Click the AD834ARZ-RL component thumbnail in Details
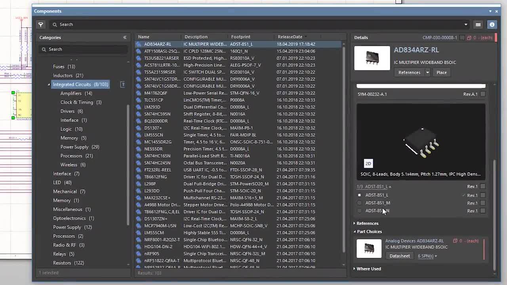This screenshot has width=507, height=285. 372,58
